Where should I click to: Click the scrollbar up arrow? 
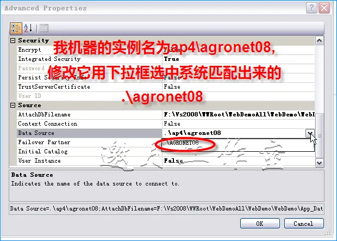320,41
